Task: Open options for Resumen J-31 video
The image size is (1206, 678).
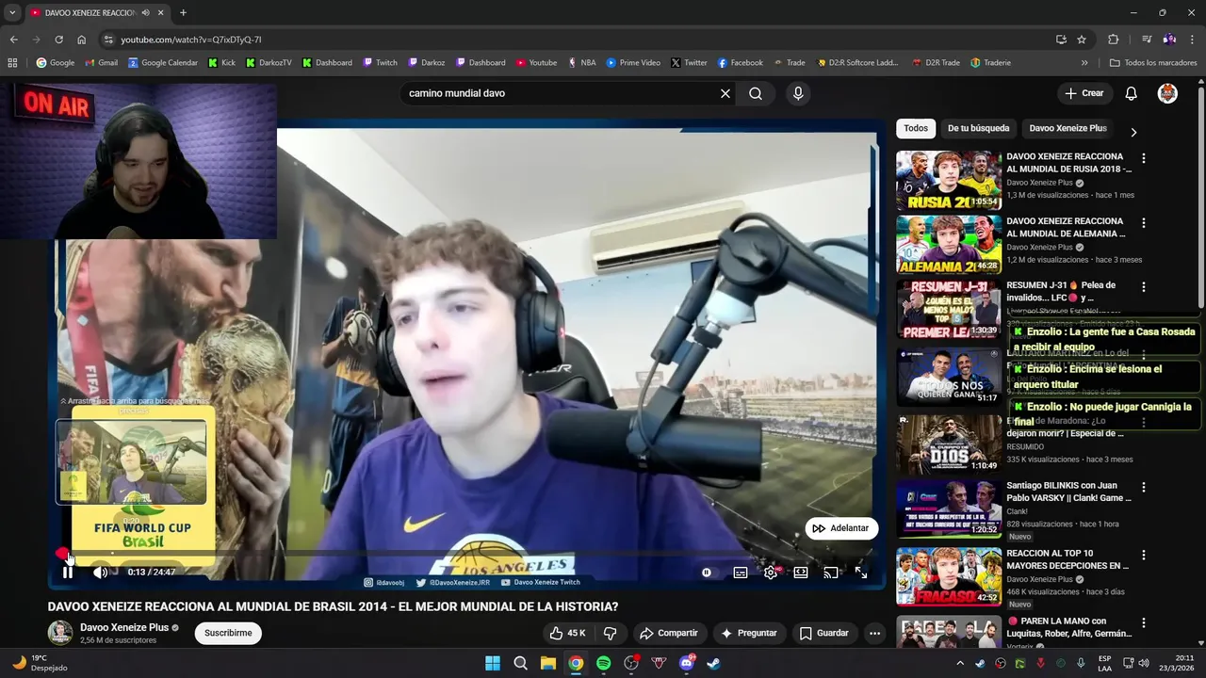Action: (x=1144, y=287)
